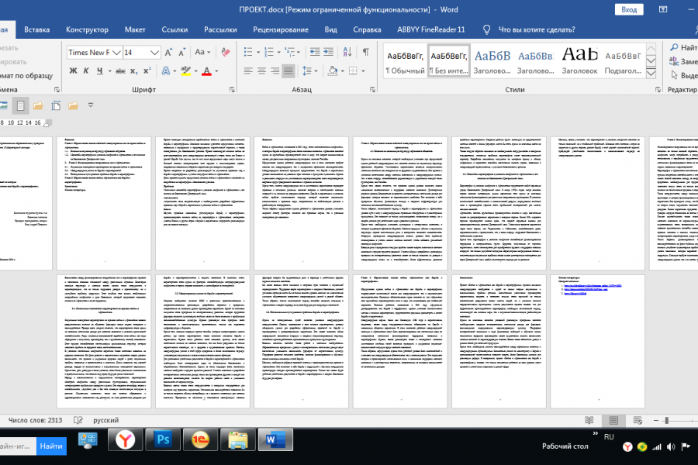
Task: Apply the Подзаголовок style
Action: tap(623, 61)
